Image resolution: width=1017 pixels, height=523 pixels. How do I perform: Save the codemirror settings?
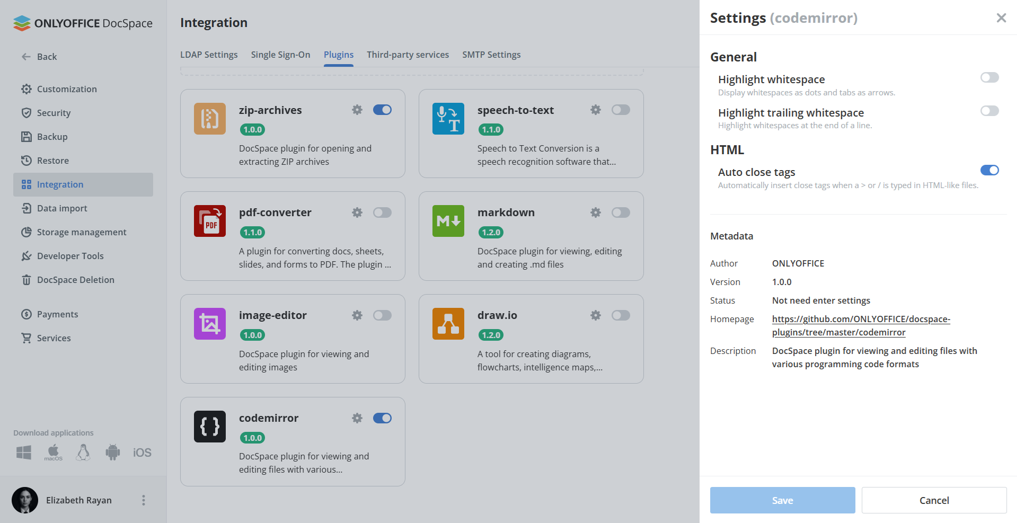click(x=782, y=500)
